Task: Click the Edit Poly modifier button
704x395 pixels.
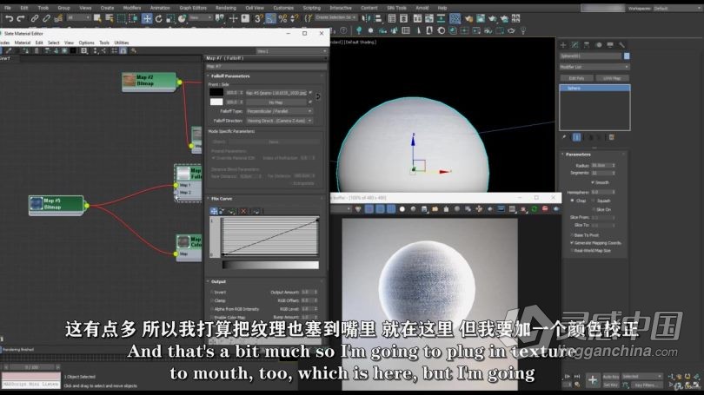Action: click(576, 78)
